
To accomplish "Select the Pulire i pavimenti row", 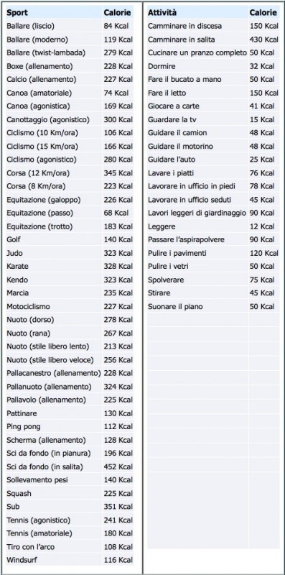I will pyautogui.click(x=213, y=254).
